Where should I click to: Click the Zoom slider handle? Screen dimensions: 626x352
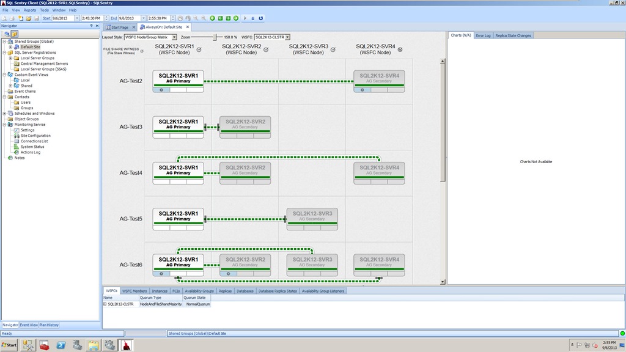point(215,37)
